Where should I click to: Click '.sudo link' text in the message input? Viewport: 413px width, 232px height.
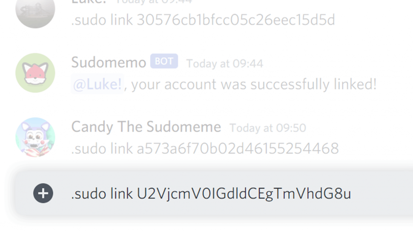point(102,194)
